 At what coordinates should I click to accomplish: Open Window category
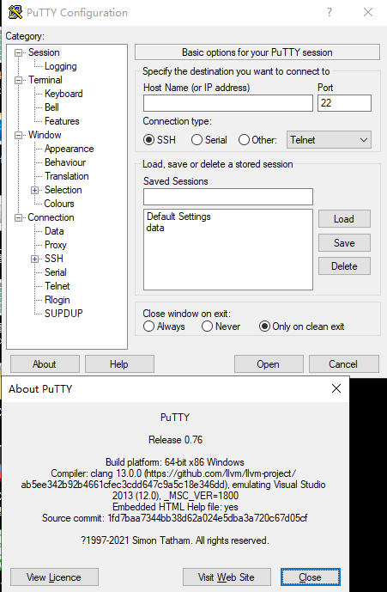point(45,135)
